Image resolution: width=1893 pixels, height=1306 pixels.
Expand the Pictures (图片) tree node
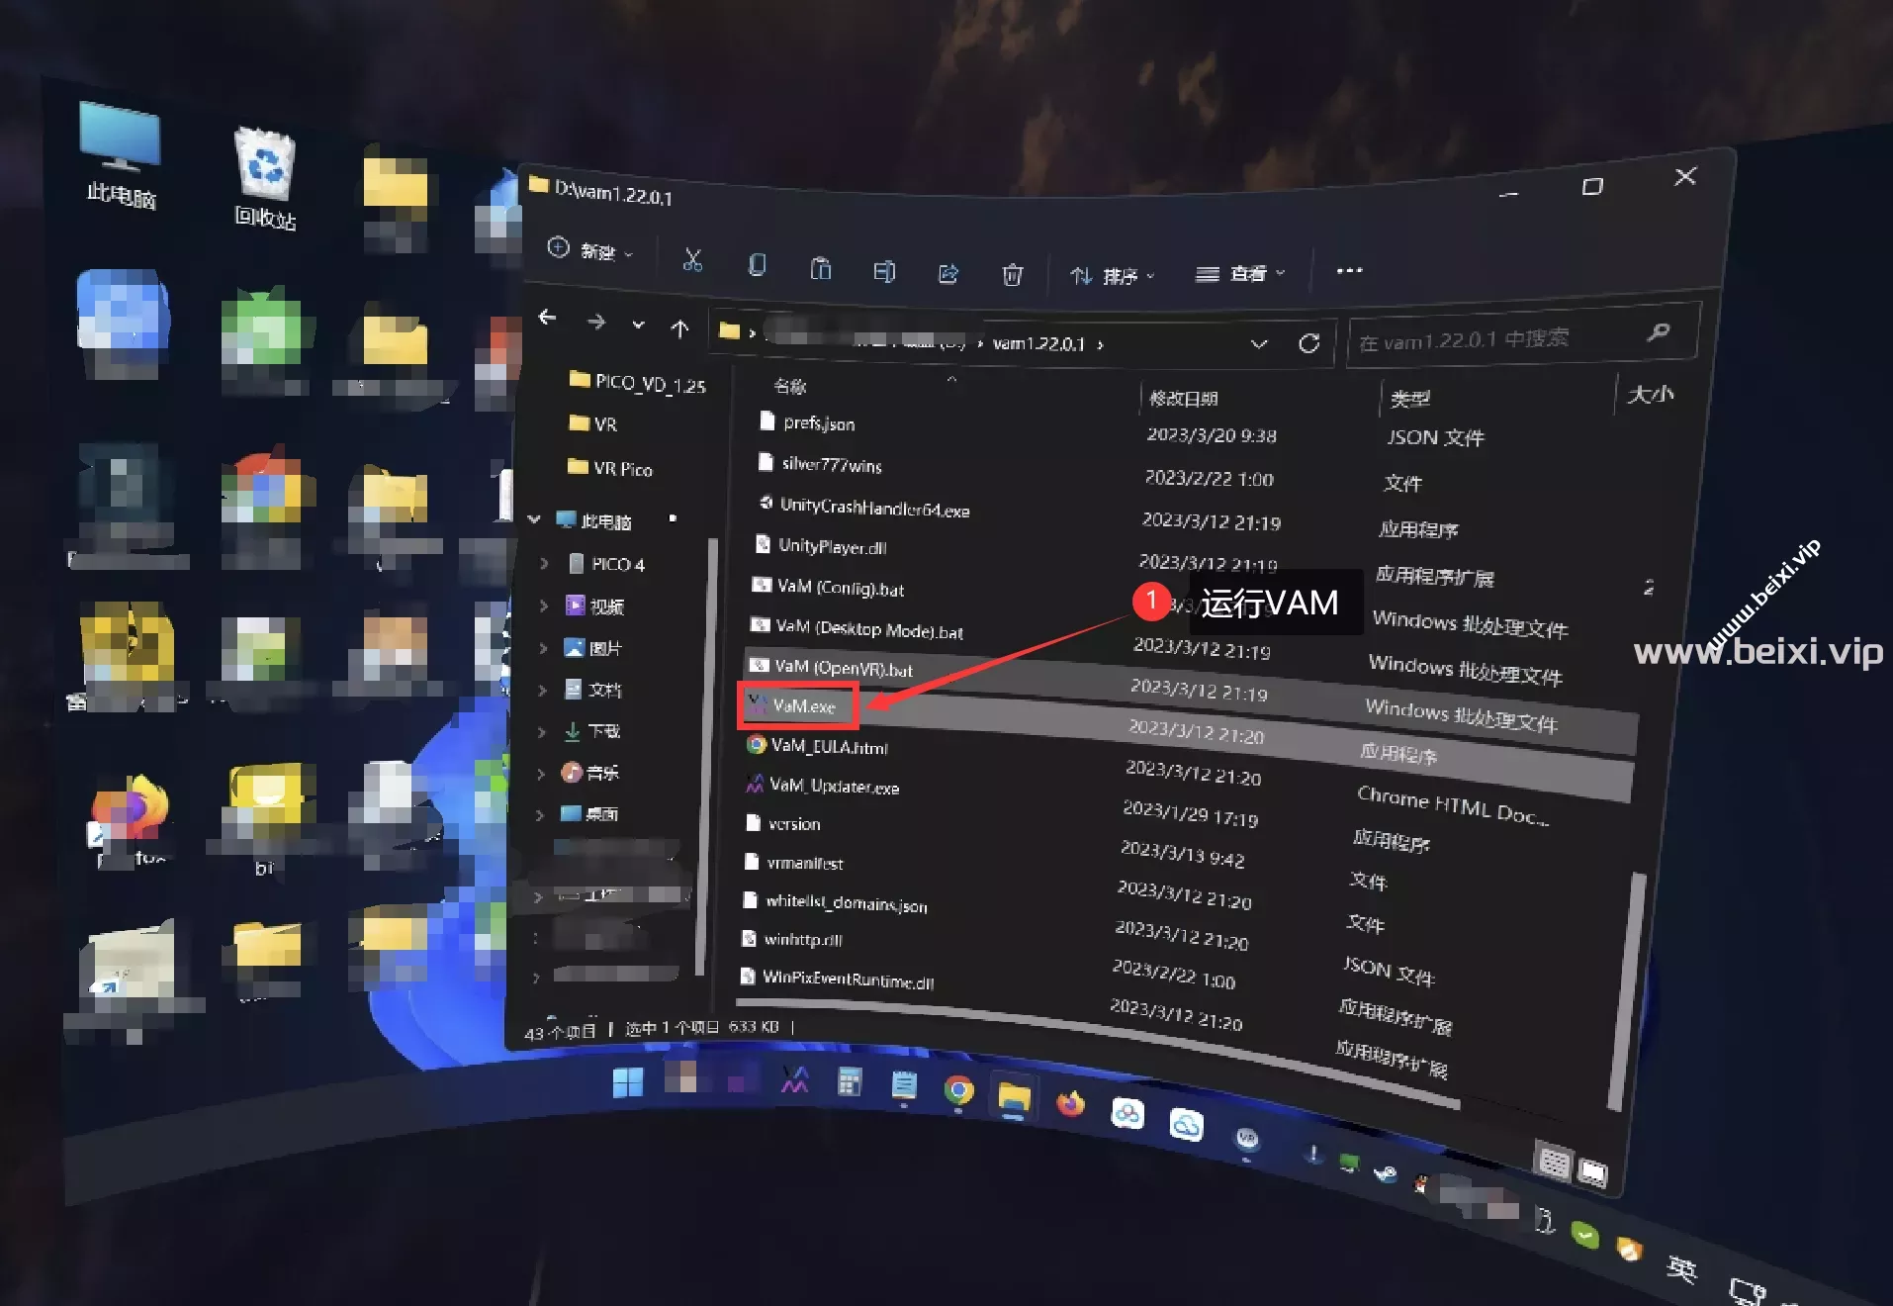(x=543, y=647)
